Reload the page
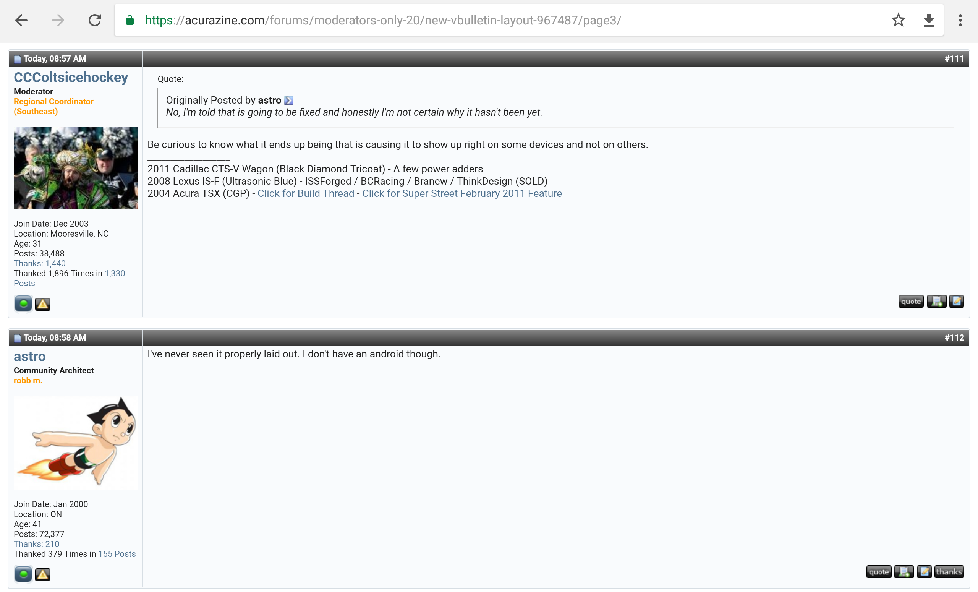 [x=94, y=20]
